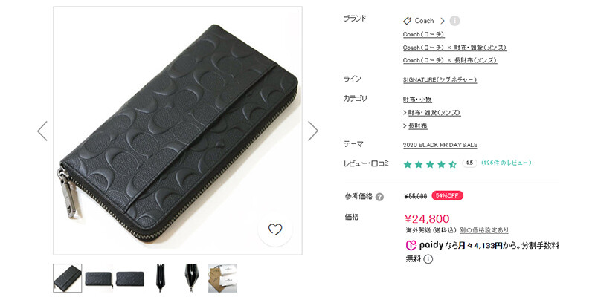This screenshot has width=595, height=300.
Task: Click the Coach brand tag icon
Action: (x=407, y=21)
